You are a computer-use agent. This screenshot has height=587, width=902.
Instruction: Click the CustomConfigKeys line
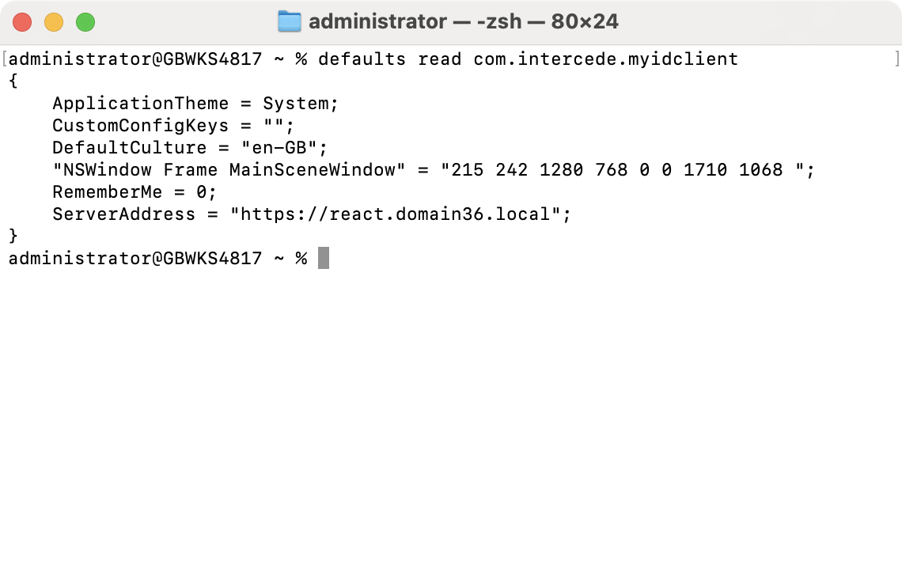173,126
